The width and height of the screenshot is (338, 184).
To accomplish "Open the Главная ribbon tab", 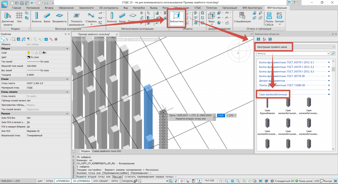I will (x=17, y=8).
